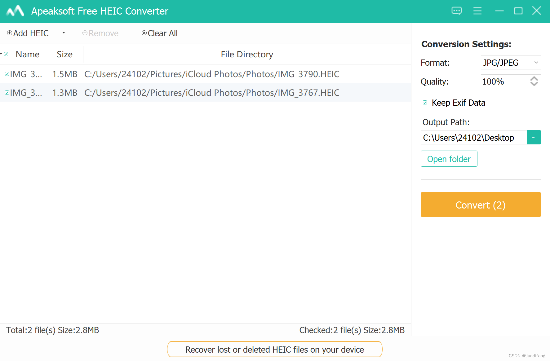Viewport: 550px width, 361px height.
Task: Minimize the converter window
Action: 499,11
